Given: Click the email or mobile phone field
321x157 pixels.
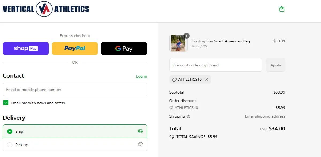Looking at the screenshot, I should [75, 89].
